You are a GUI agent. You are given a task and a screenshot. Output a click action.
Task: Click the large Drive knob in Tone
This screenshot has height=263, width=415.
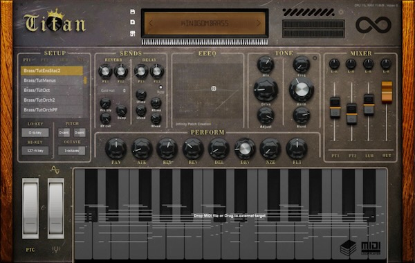[266, 90]
